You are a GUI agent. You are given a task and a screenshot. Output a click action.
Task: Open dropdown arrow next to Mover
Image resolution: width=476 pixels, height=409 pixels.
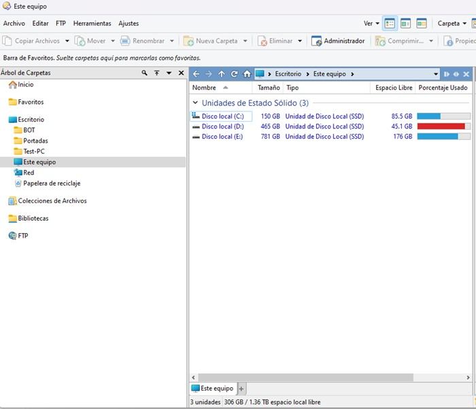113,41
